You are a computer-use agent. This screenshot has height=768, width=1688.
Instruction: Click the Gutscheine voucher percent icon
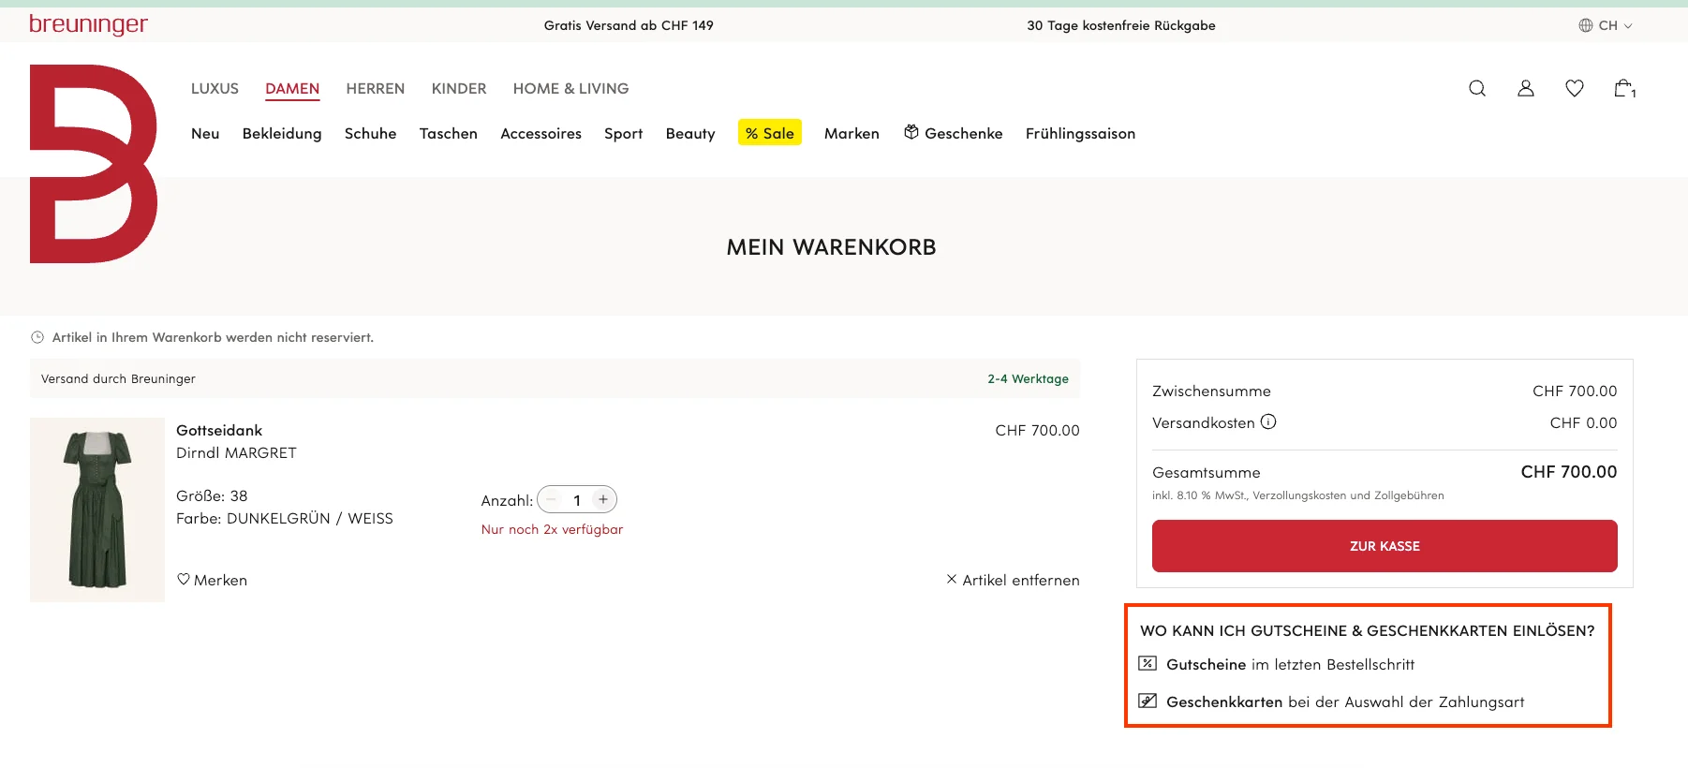[x=1148, y=663]
